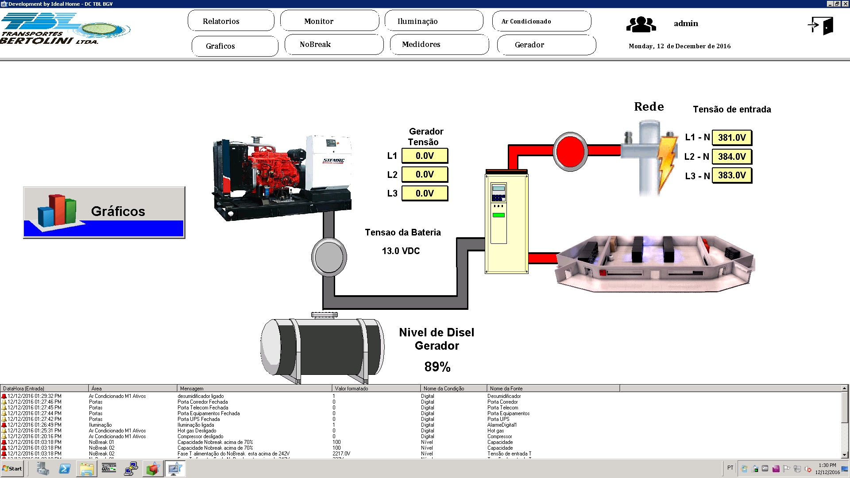The width and height of the screenshot is (850, 478).
Task: Click the data center room illustration
Action: pyautogui.click(x=655, y=264)
